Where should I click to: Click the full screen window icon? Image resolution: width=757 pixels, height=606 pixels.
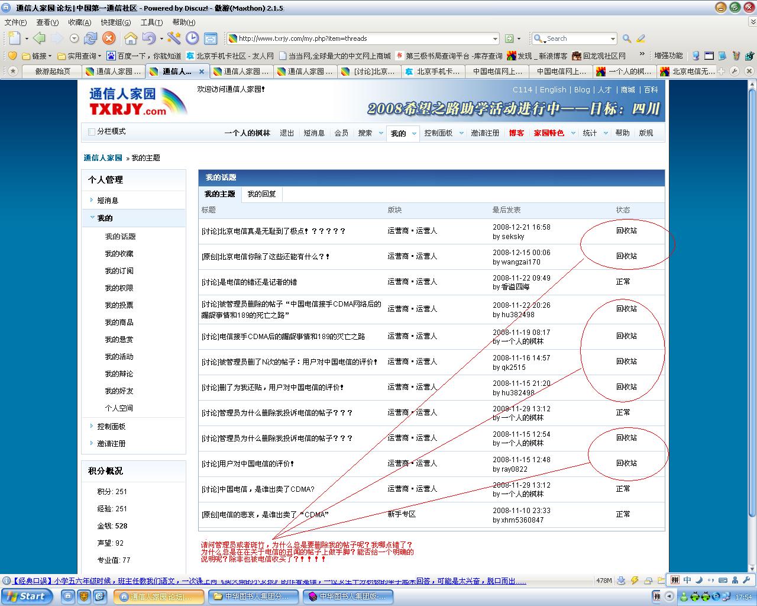coord(211,38)
